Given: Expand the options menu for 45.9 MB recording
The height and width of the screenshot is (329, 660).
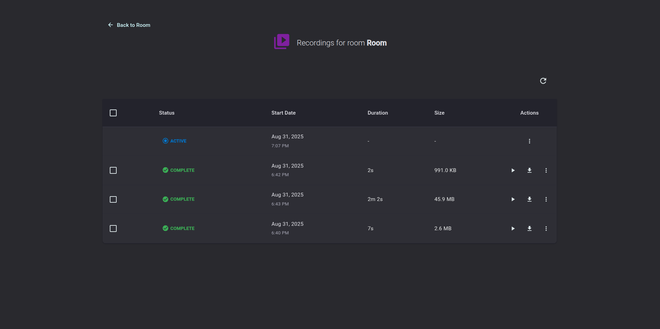Looking at the screenshot, I should (546, 199).
